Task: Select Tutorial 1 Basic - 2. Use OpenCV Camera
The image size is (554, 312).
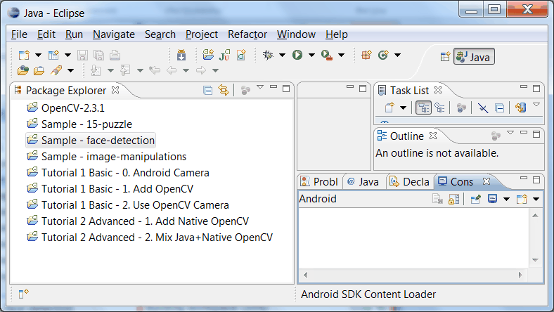Action: (x=128, y=205)
